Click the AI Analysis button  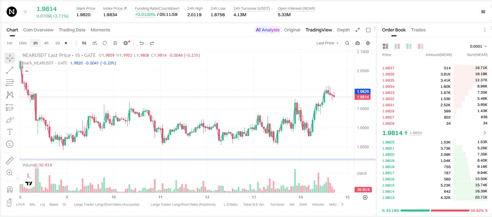pos(268,30)
